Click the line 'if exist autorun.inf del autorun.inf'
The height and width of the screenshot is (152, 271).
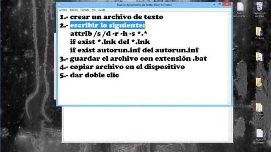134,50
